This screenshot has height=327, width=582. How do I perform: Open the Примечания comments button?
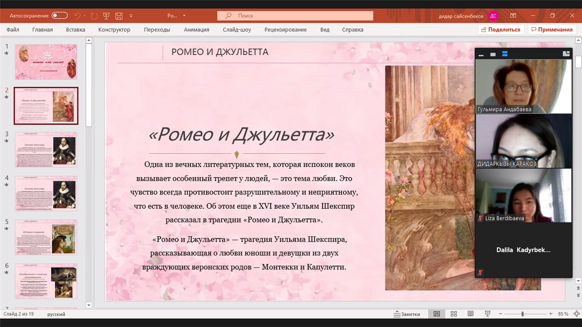[x=551, y=30]
